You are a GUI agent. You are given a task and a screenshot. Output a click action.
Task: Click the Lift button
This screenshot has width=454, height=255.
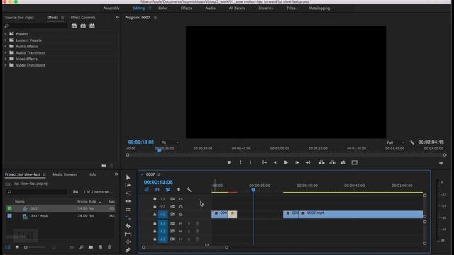click(321, 162)
